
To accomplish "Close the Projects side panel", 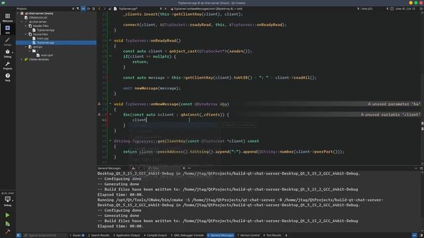I will (x=93, y=9).
